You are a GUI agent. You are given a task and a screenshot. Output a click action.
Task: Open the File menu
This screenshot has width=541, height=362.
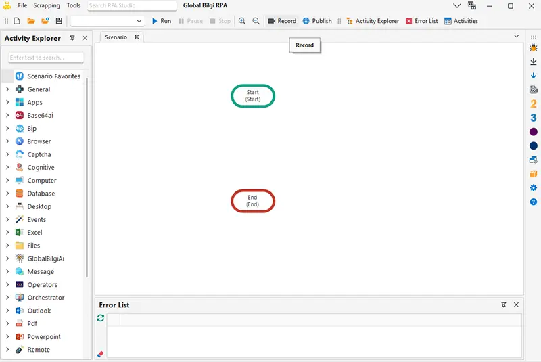pyautogui.click(x=22, y=5)
